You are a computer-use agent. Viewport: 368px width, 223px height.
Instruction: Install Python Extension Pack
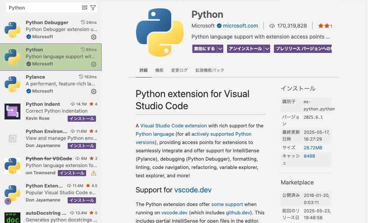tap(82, 200)
